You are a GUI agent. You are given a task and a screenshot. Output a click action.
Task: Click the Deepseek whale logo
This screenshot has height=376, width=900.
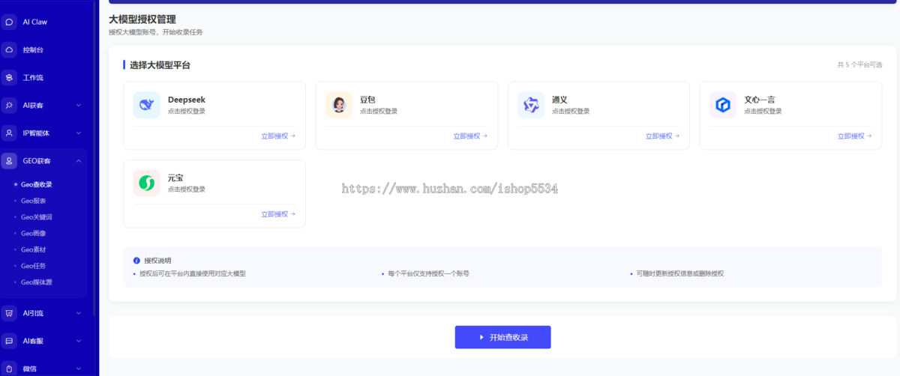click(x=147, y=105)
